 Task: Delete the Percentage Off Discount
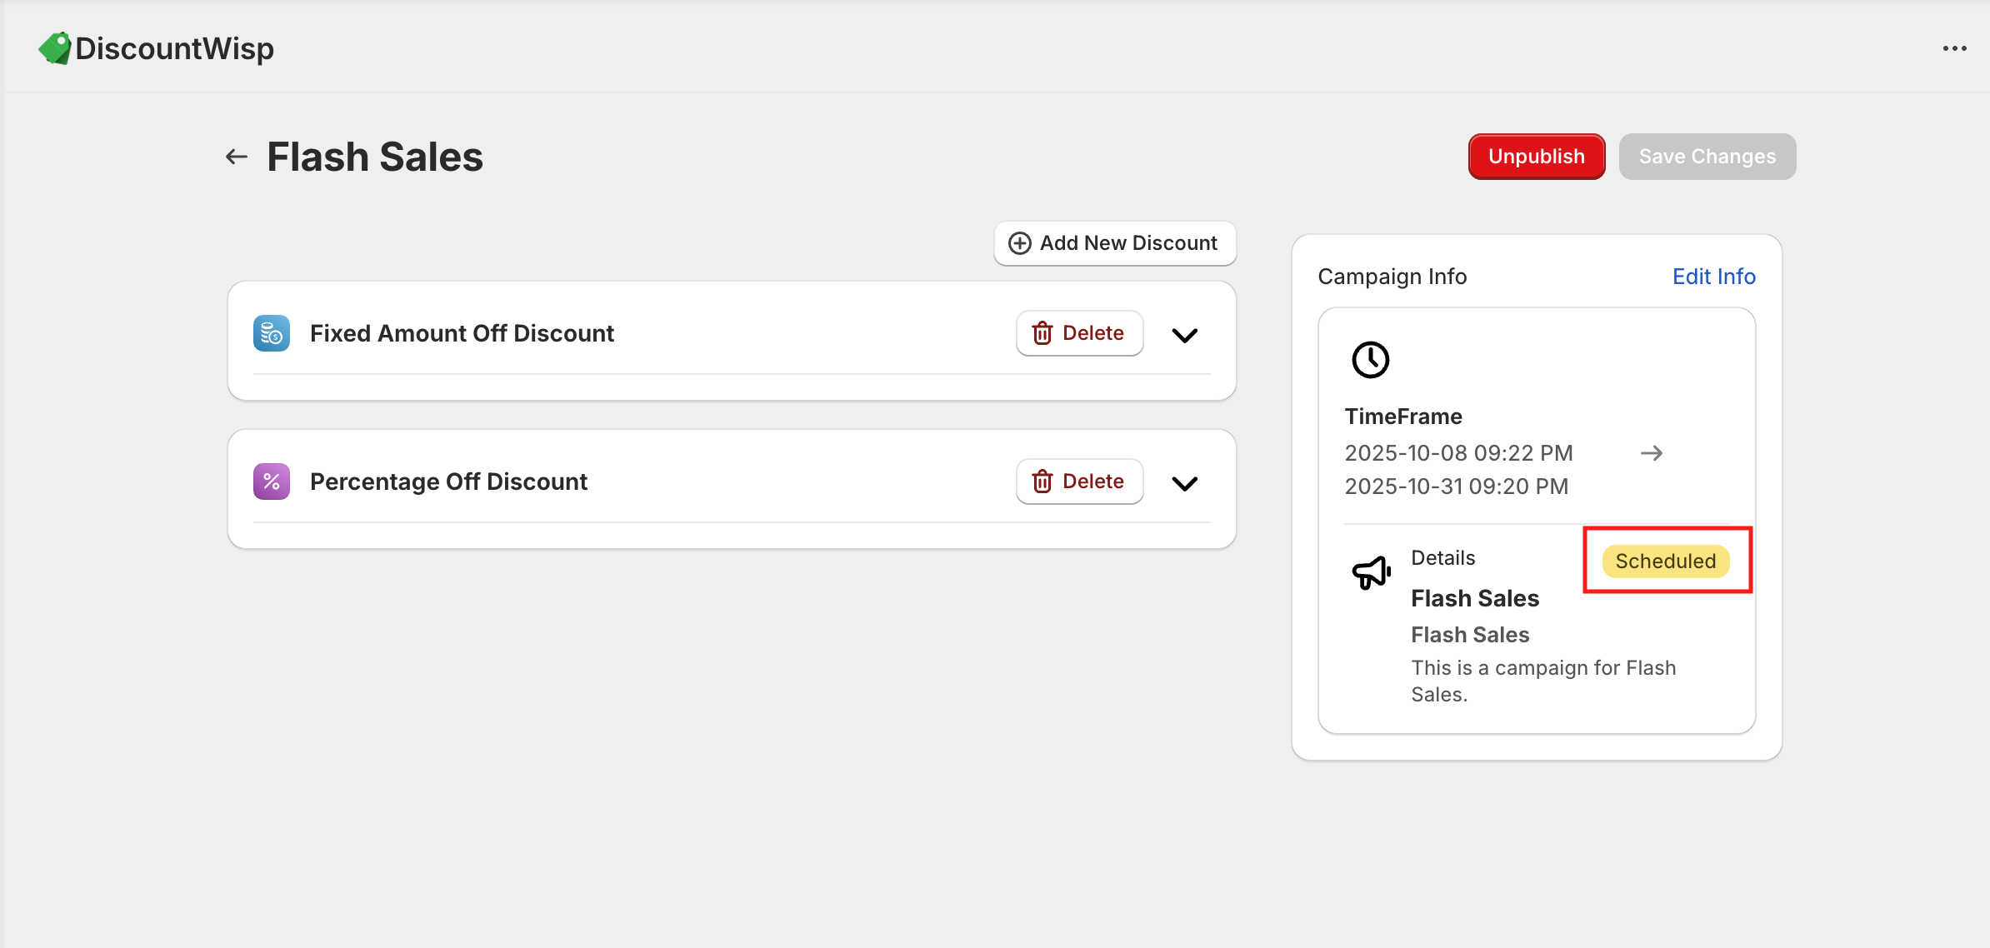(1079, 481)
